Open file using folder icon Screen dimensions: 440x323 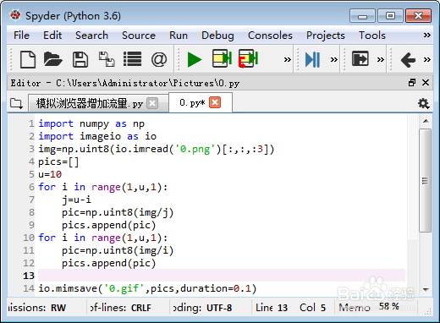tap(52, 59)
